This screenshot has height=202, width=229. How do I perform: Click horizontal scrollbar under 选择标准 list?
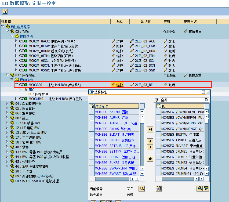112,179
